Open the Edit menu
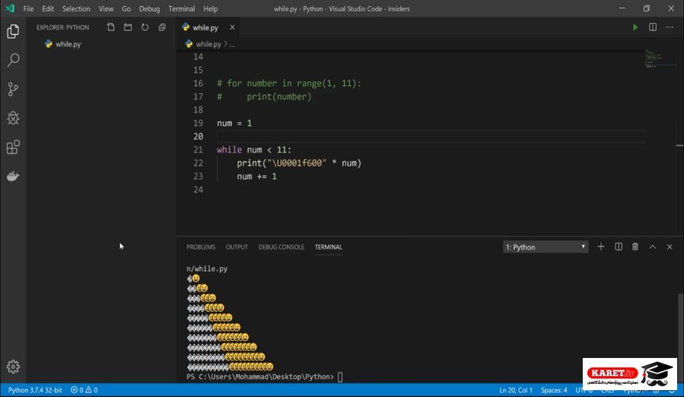684x397 pixels. click(x=48, y=8)
